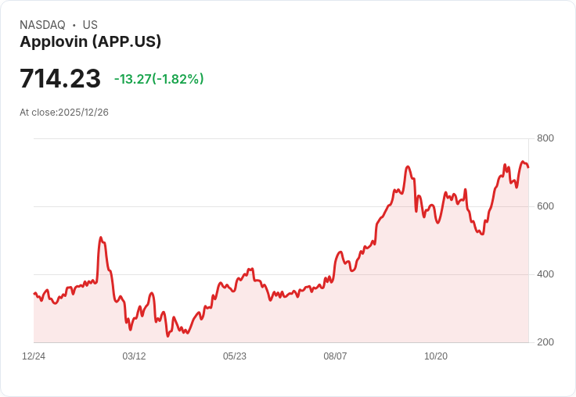Click the lowest trough of the price line
Screen dimensions: 576x397
click(x=167, y=336)
